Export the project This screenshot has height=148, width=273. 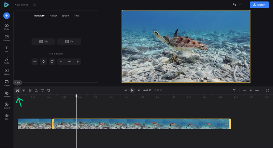259,5
